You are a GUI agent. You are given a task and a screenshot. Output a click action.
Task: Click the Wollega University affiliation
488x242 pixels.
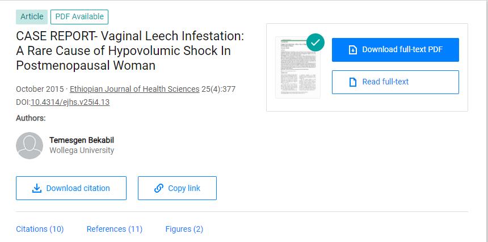[82, 151]
